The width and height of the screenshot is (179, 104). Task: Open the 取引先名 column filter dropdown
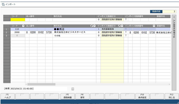[94, 26]
